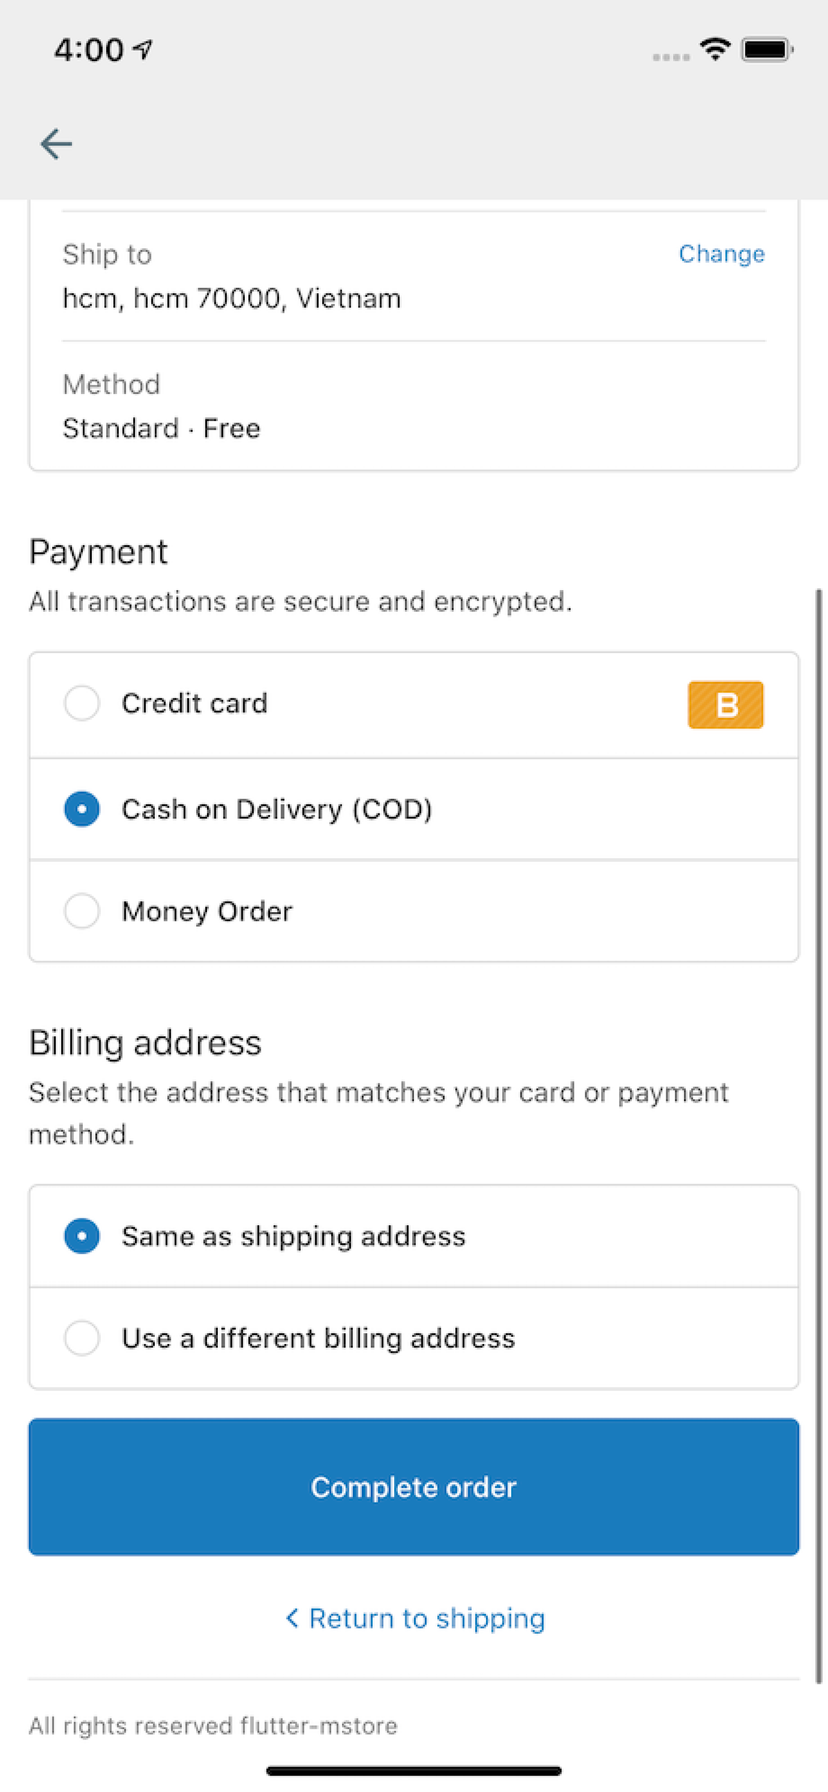The height and width of the screenshot is (1792, 828).
Task: Tap the Standard · Free shipping method
Action: [161, 428]
